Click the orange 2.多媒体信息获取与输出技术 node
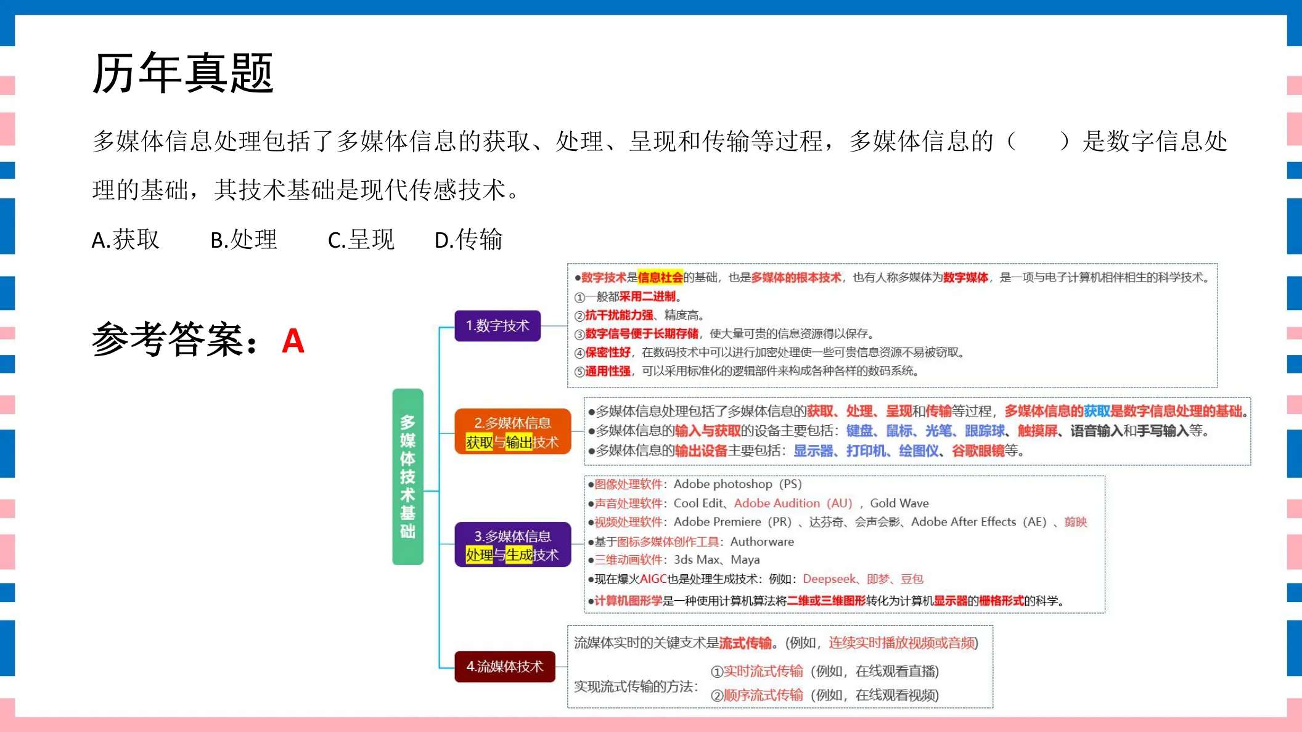 coord(512,432)
